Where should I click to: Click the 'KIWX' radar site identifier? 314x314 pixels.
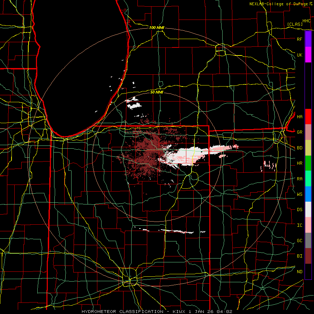coord(178,312)
